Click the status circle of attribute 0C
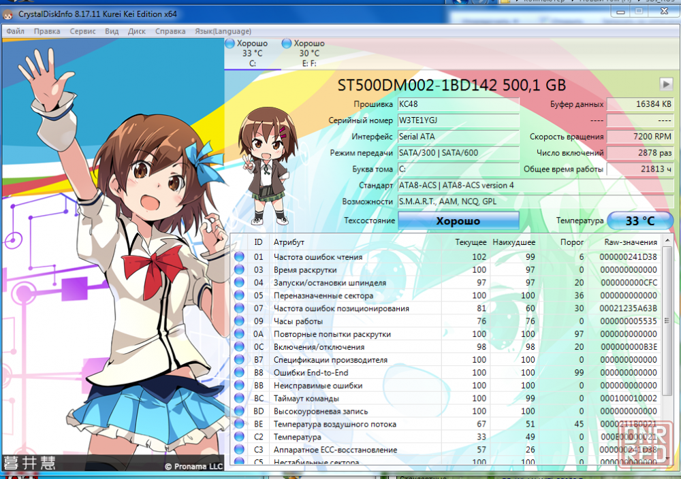The image size is (681, 479). pyautogui.click(x=239, y=347)
